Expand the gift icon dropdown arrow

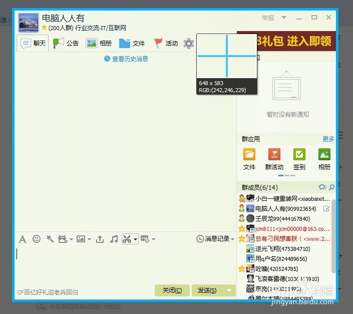pyautogui.click(x=71, y=239)
